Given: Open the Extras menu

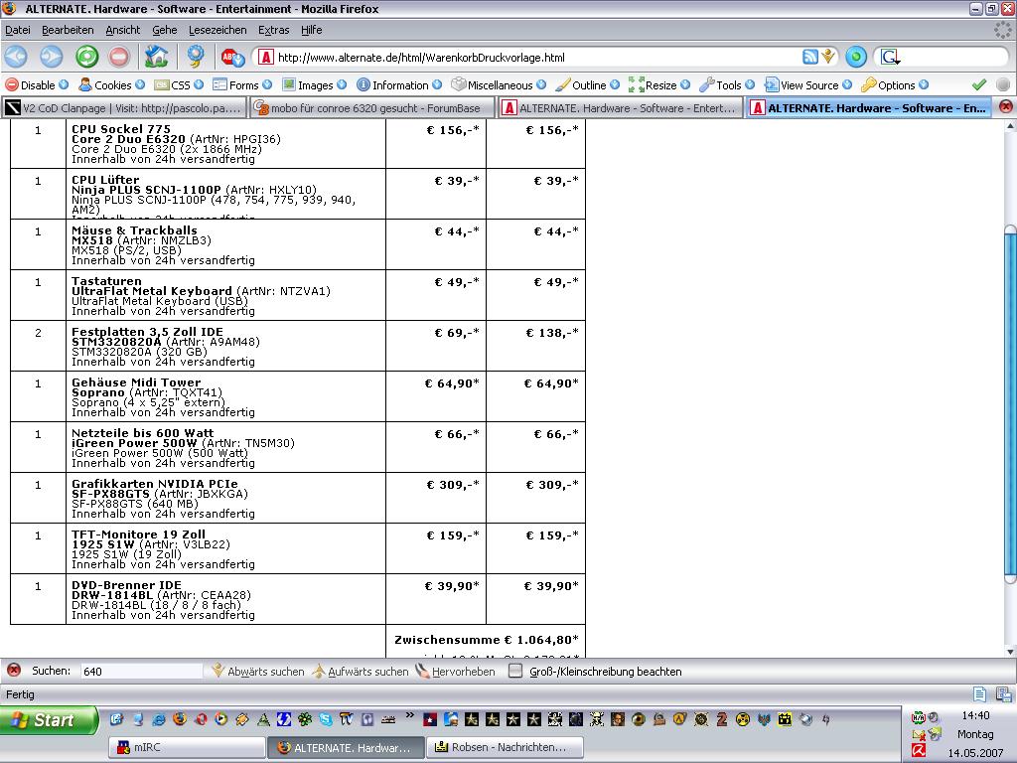Looking at the screenshot, I should (273, 30).
